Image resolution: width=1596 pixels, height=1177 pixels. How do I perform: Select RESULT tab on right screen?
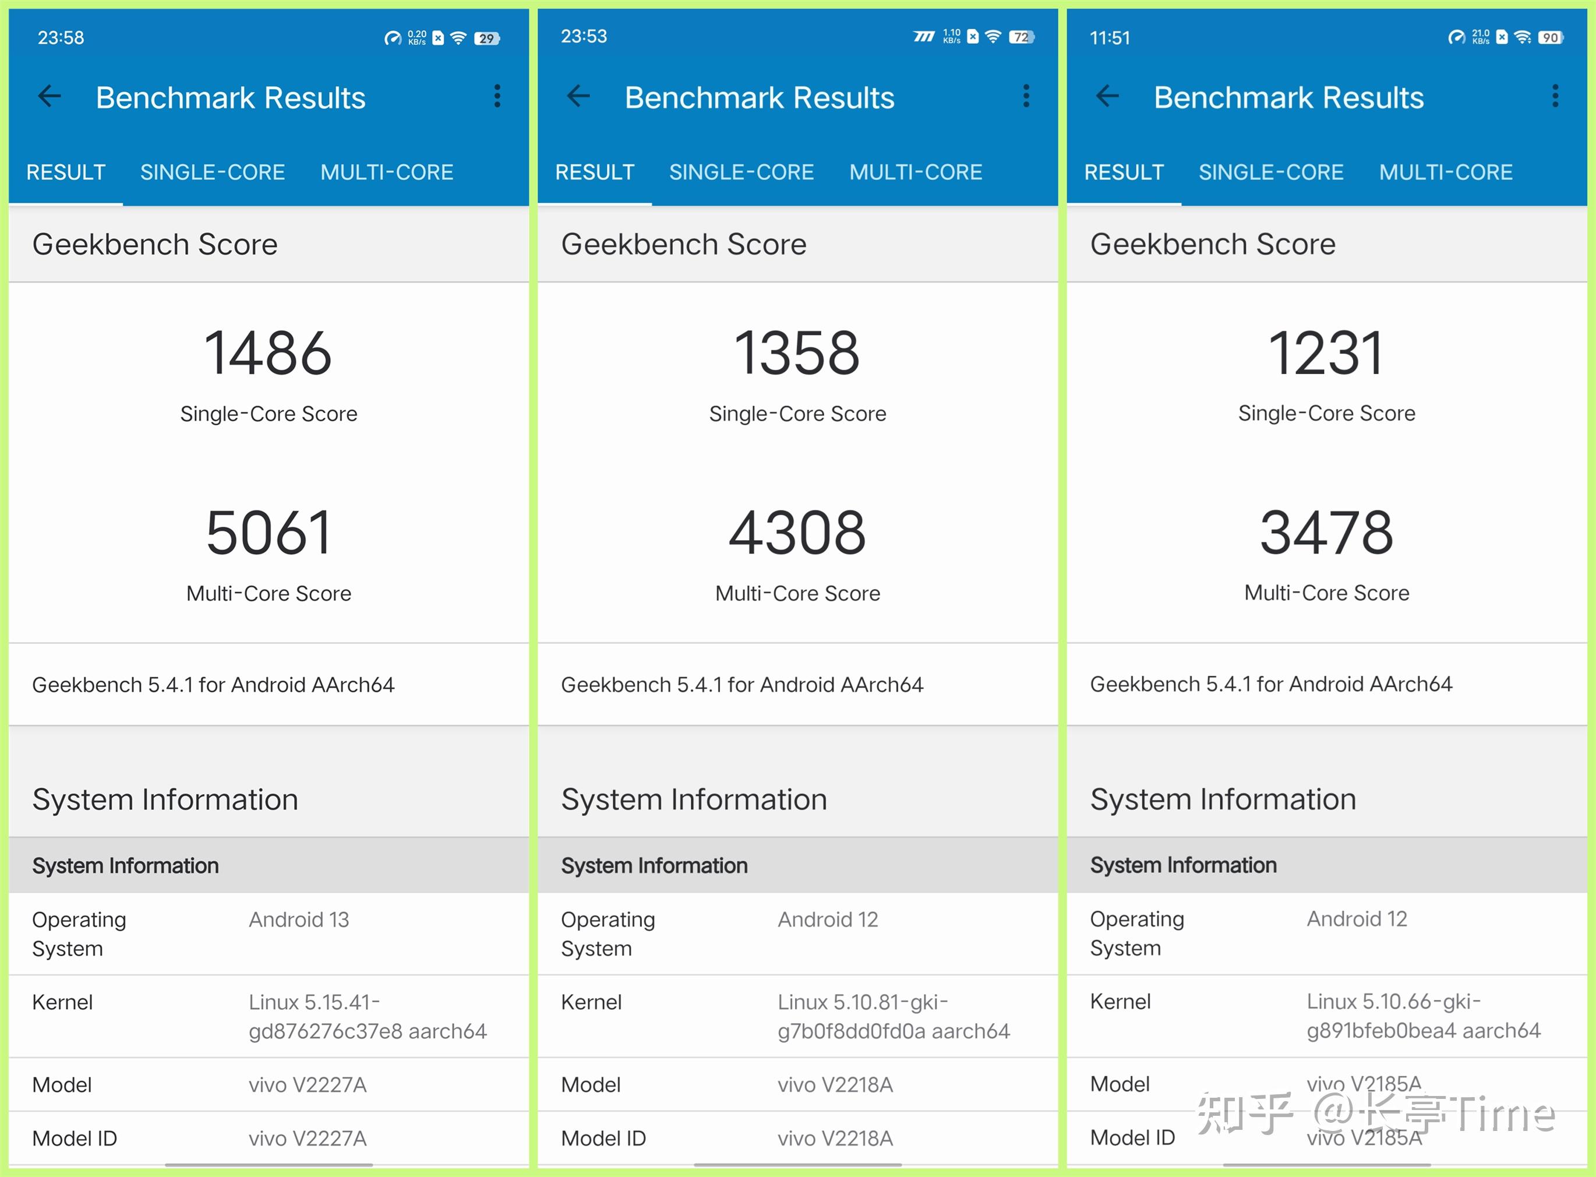tap(1124, 172)
